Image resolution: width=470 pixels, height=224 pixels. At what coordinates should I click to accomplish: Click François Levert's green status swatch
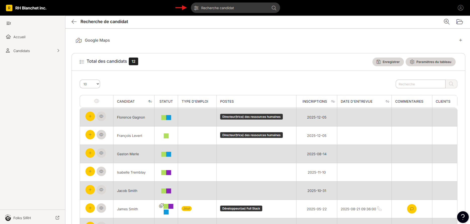pyautogui.click(x=166, y=136)
